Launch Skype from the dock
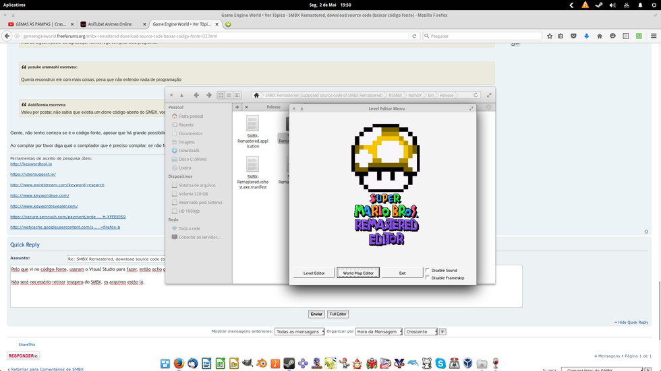This screenshot has width=661, height=371. coord(440,363)
